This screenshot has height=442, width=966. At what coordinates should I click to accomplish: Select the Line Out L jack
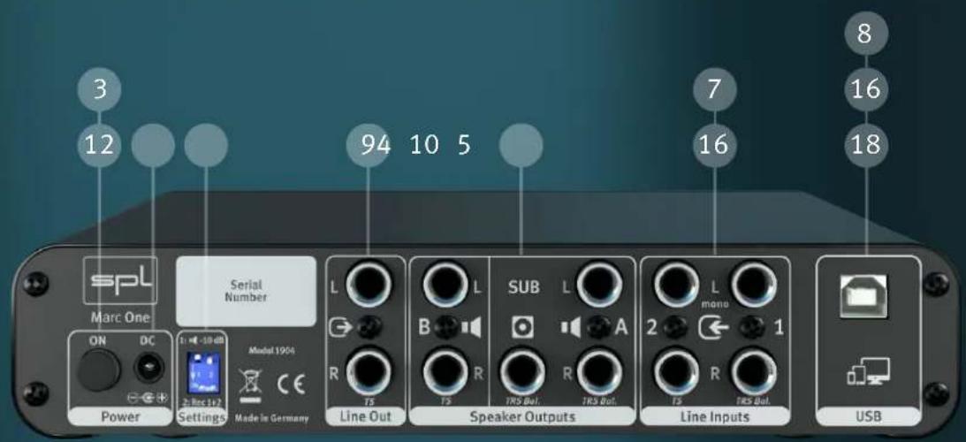369,285
